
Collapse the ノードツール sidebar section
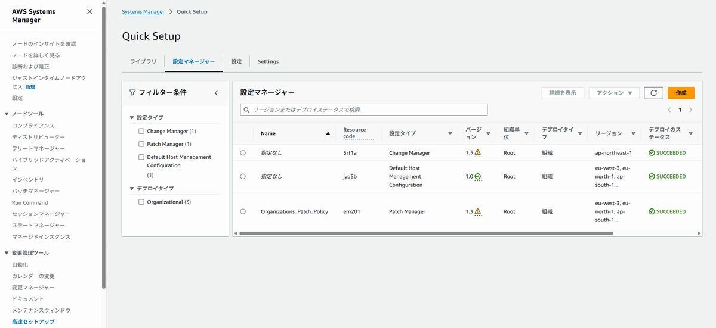[x=7, y=114]
